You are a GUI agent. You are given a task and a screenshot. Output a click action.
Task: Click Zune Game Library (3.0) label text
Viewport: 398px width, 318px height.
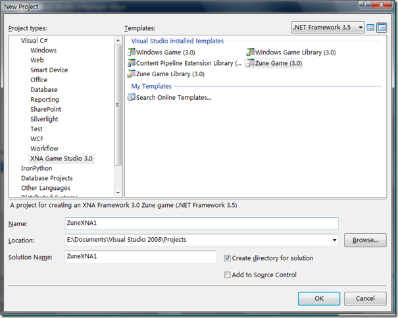click(170, 74)
